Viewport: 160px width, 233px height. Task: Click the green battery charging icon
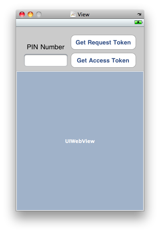138,22
